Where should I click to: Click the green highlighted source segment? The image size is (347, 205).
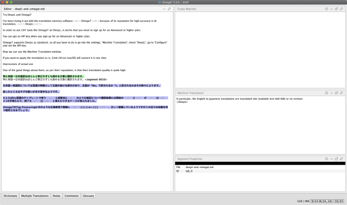(x=43, y=76)
